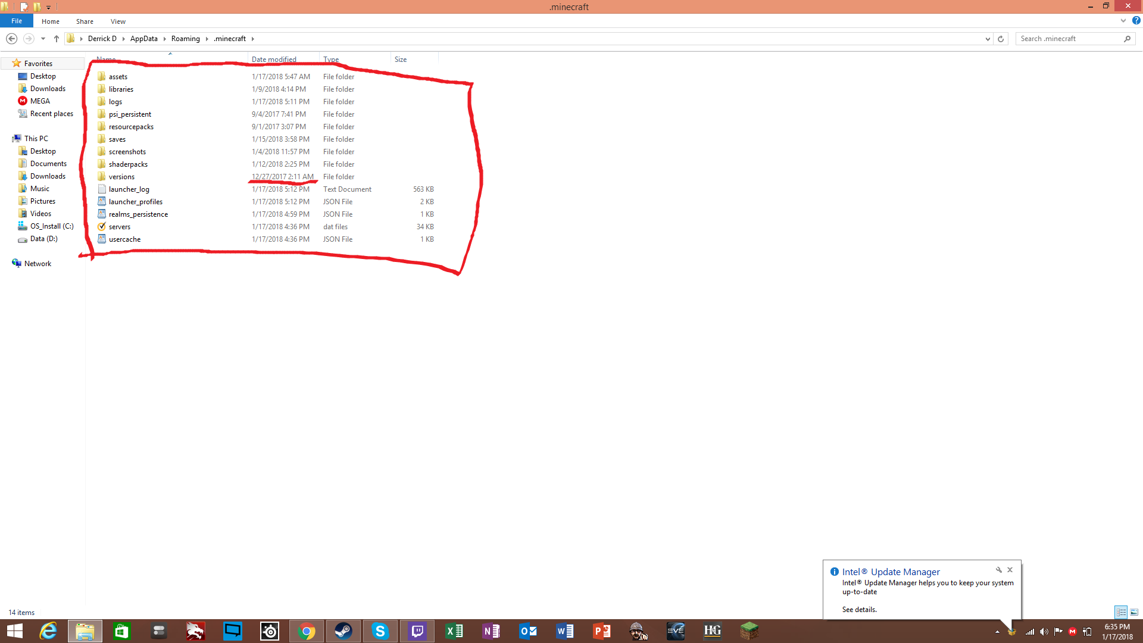The height and width of the screenshot is (643, 1143).
Task: Select the launcher_log text document icon
Action: 102,189
